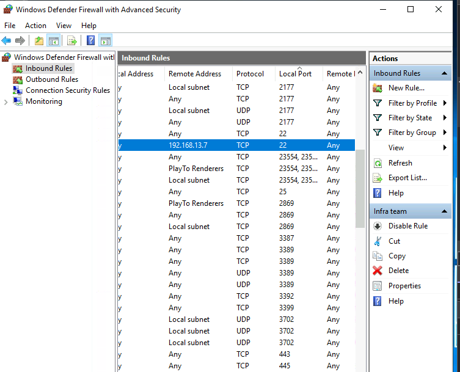Sort by the Protocol column header
Image resolution: width=460 pixels, height=372 pixels.
254,74
